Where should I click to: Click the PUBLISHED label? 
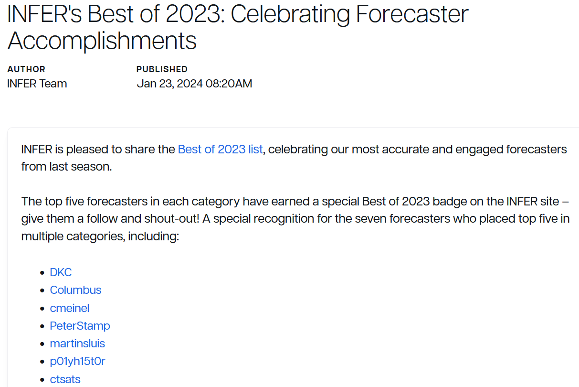pos(162,69)
